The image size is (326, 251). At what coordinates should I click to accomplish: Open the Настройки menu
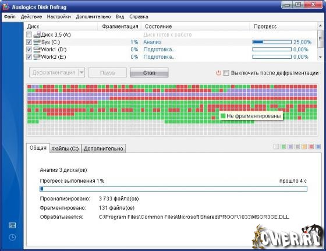point(59,17)
